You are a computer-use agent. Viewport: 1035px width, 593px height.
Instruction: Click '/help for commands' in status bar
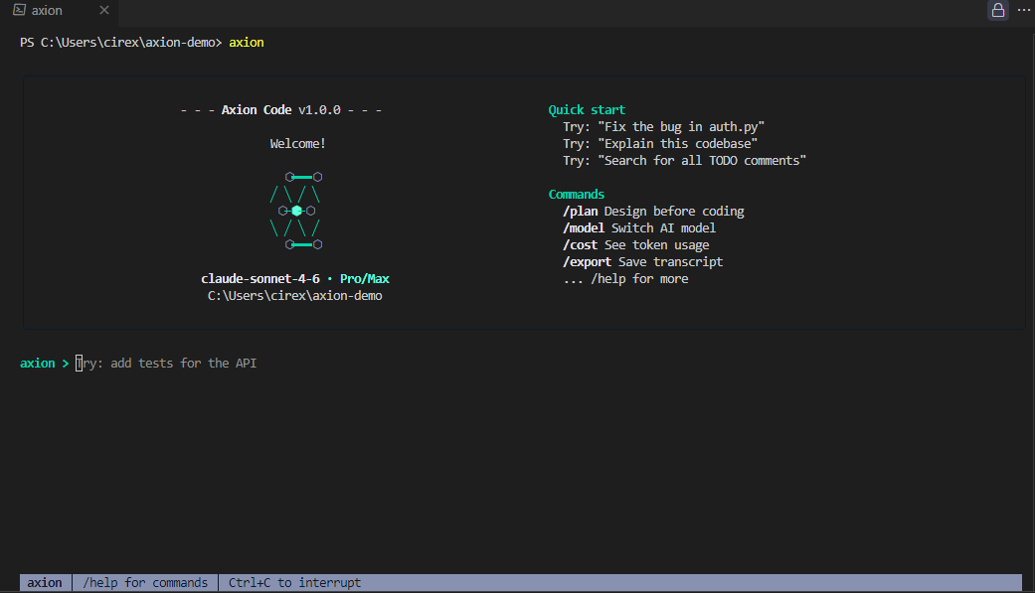coord(145,582)
